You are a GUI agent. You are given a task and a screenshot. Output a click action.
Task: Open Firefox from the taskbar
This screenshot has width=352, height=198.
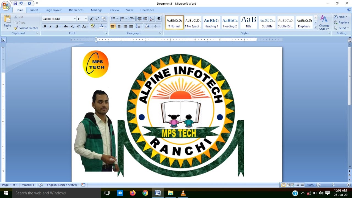[133, 193]
